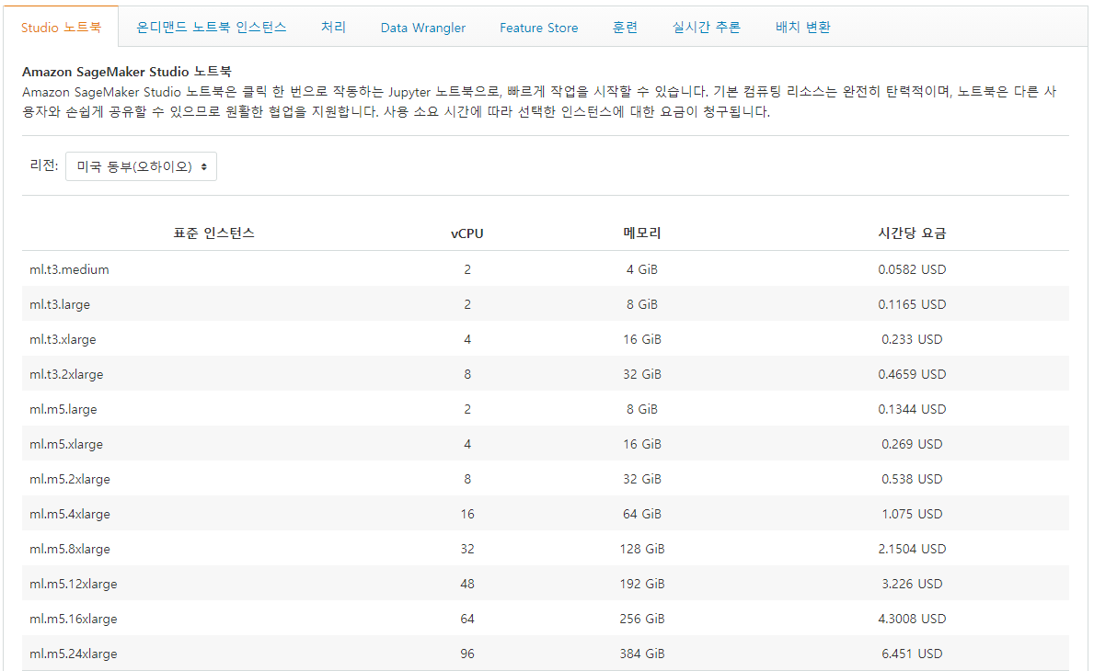
Task: Select the ml.m5.large instance name
Action: pos(63,409)
